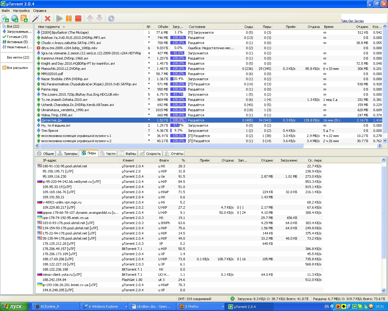Click the Russian flag beside wimax-client.yota.ru

(x=39, y=275)
